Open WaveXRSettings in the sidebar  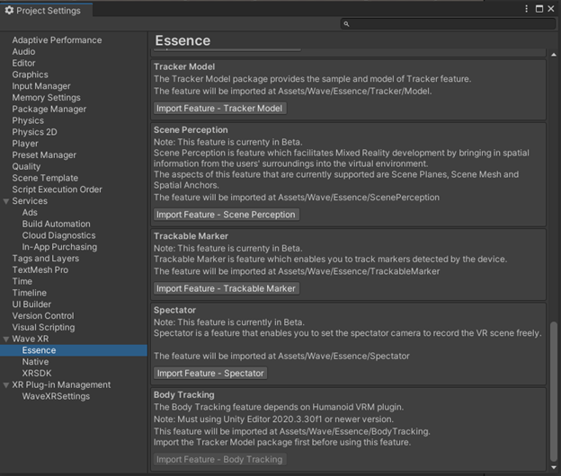coord(56,396)
